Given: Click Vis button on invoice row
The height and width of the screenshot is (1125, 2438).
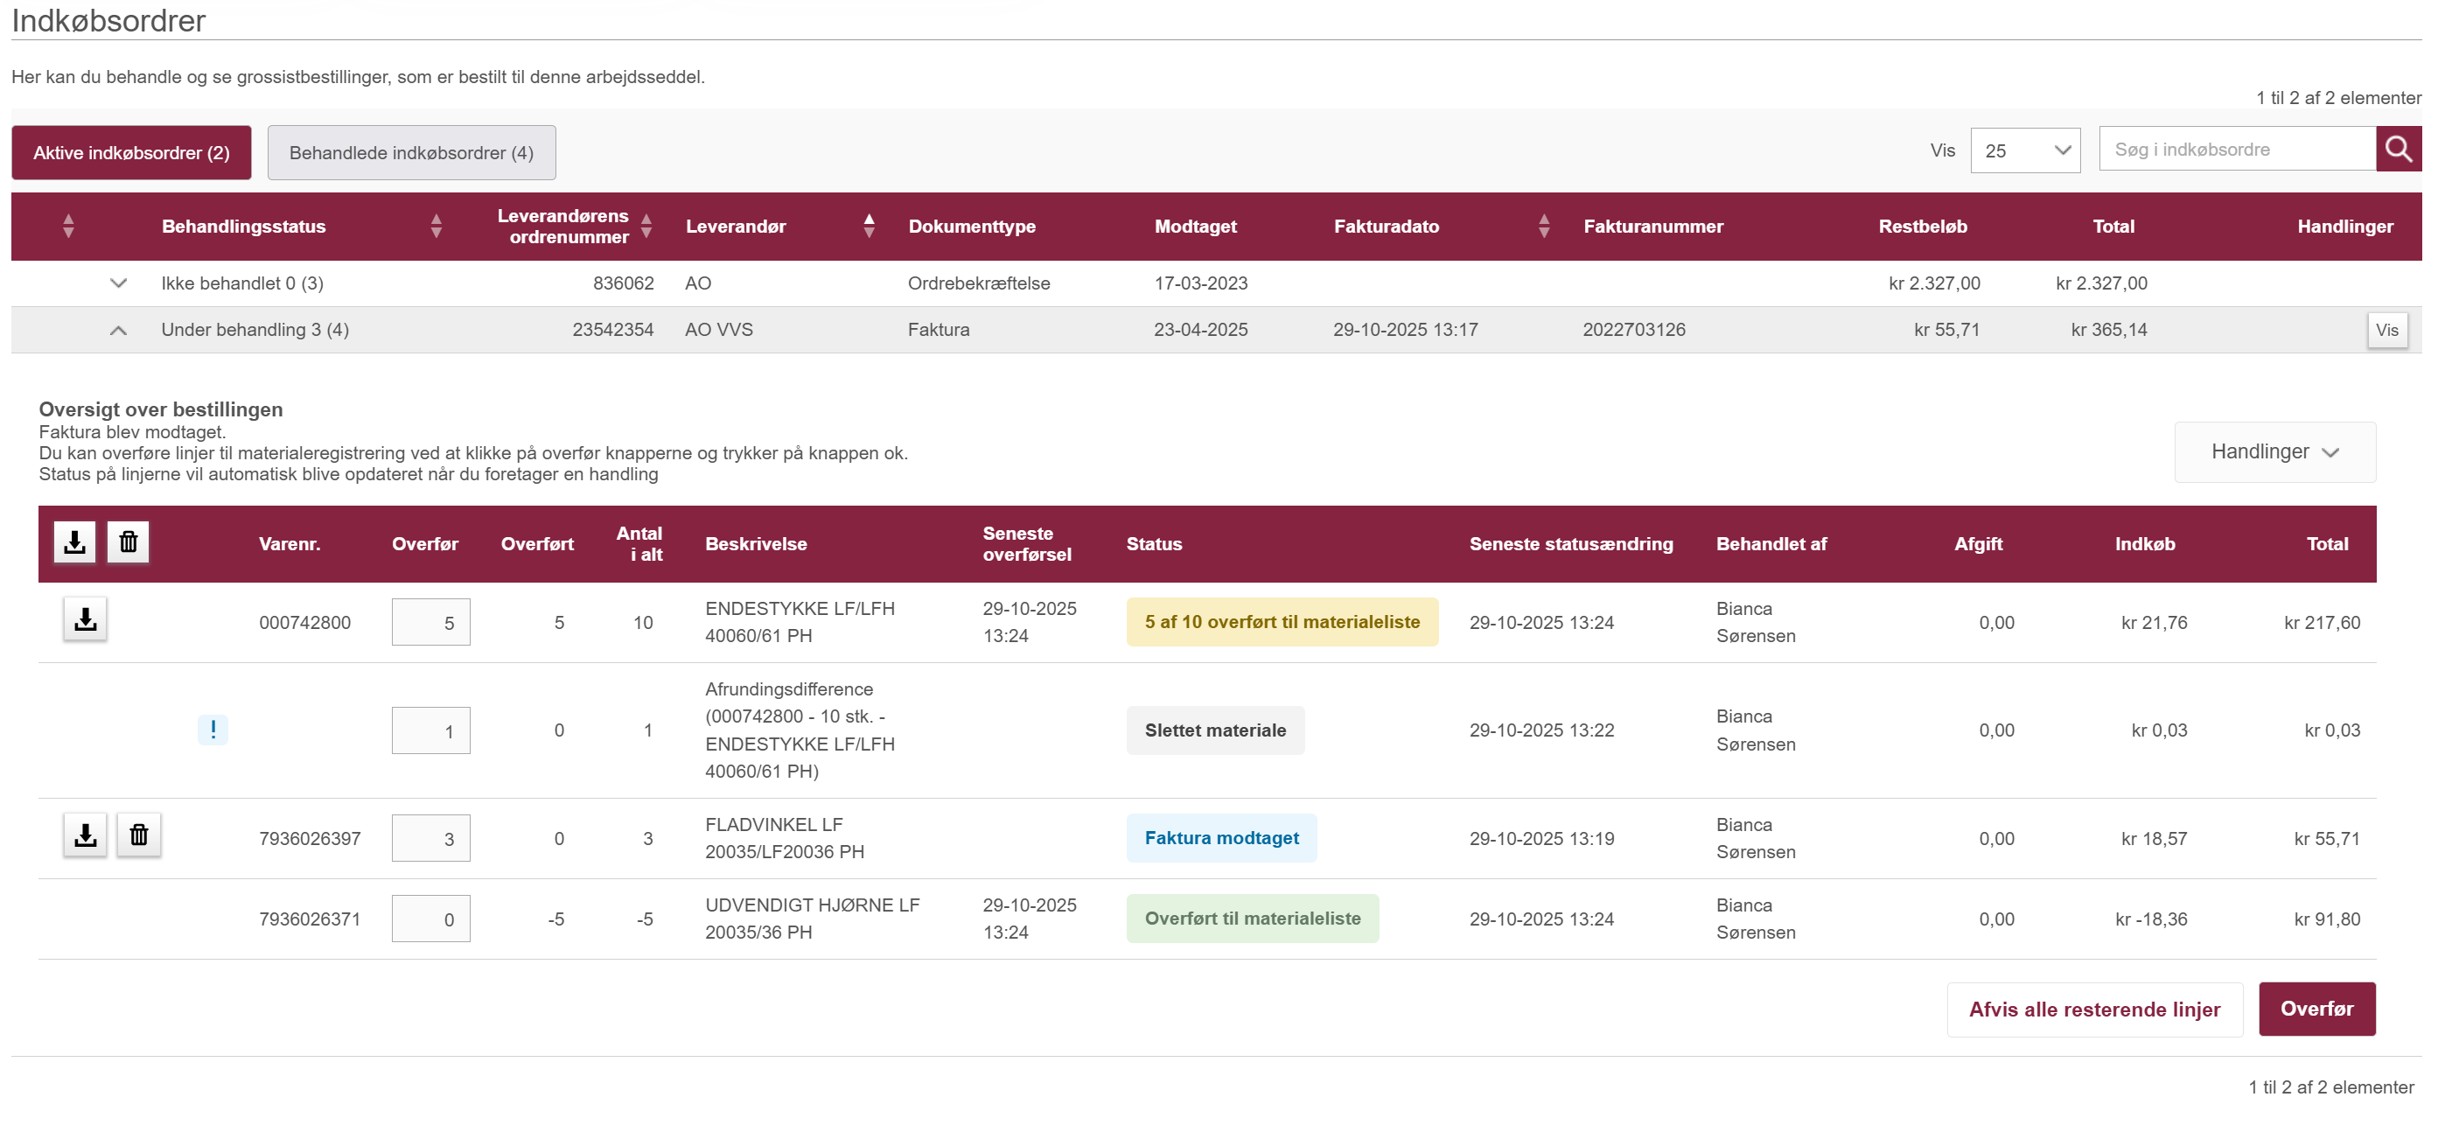Looking at the screenshot, I should 2386,330.
